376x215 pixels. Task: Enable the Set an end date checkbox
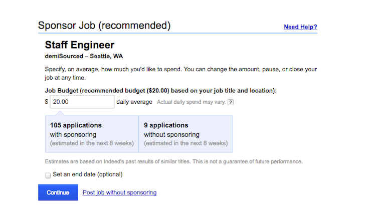(x=48, y=175)
